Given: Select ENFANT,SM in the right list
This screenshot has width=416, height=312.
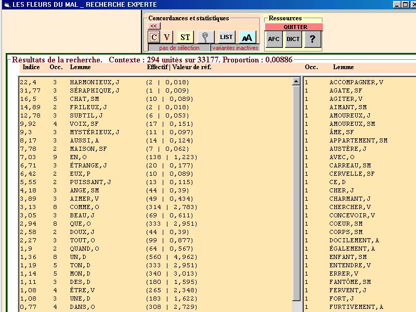Looking at the screenshot, I should 360,257.
